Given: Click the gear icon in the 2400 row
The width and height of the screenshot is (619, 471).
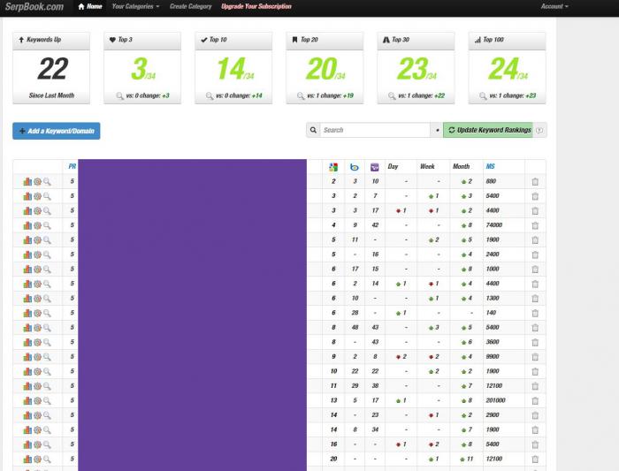Looking at the screenshot, I should click(x=37, y=254).
